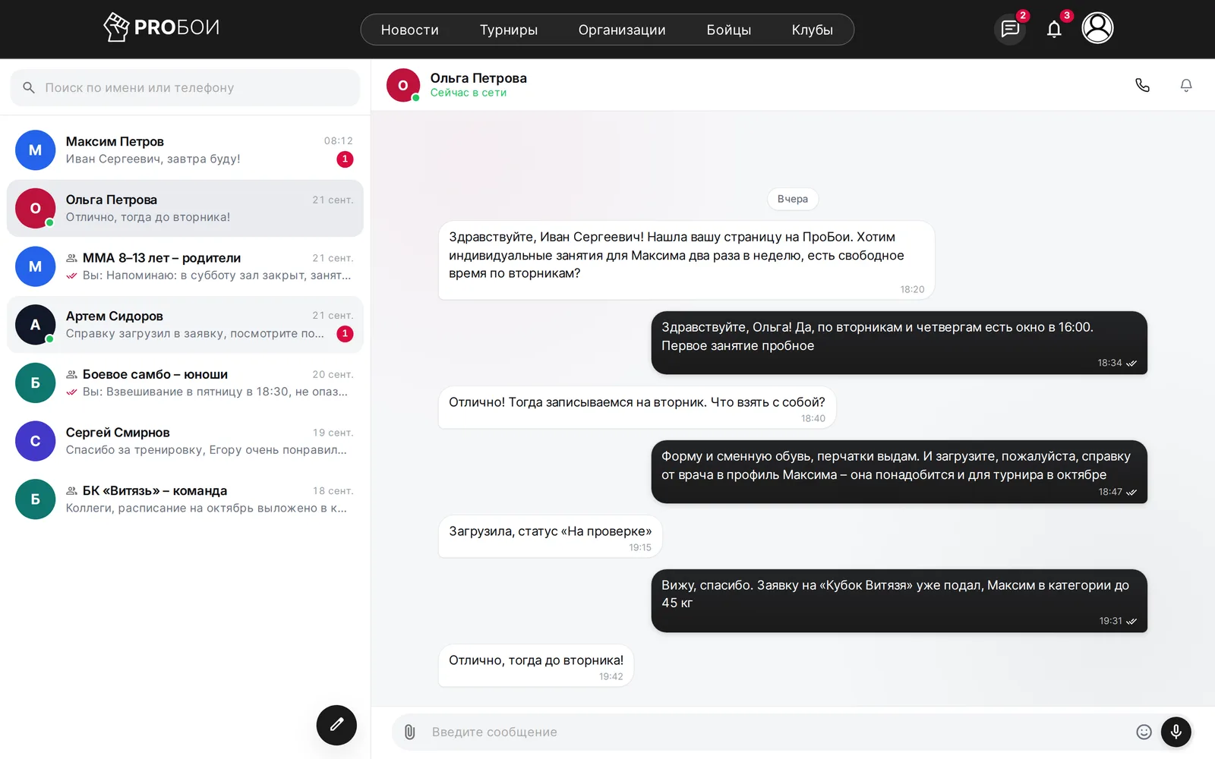The width and height of the screenshot is (1215, 759).
Task: Click Максим Петров's blue avatar
Action: pos(35,150)
